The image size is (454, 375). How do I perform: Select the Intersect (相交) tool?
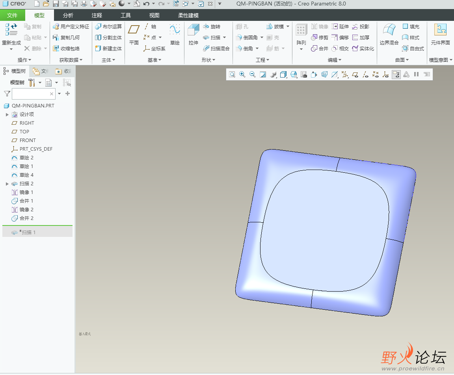(x=340, y=48)
